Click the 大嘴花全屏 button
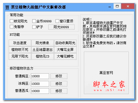The image size is (138, 103). (x=65, y=50)
